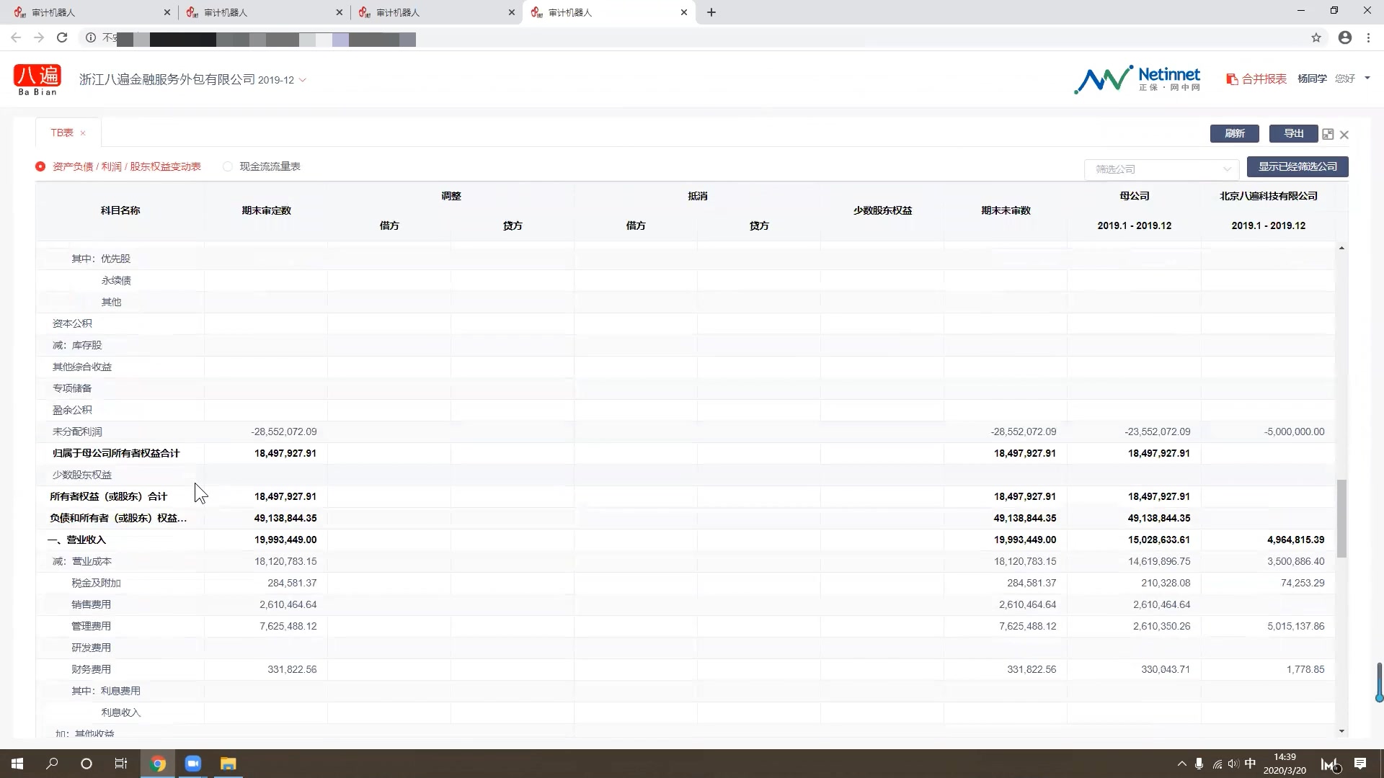The image size is (1384, 778).
Task: Click the page outer scrollbar thumb
Action: (x=1379, y=682)
